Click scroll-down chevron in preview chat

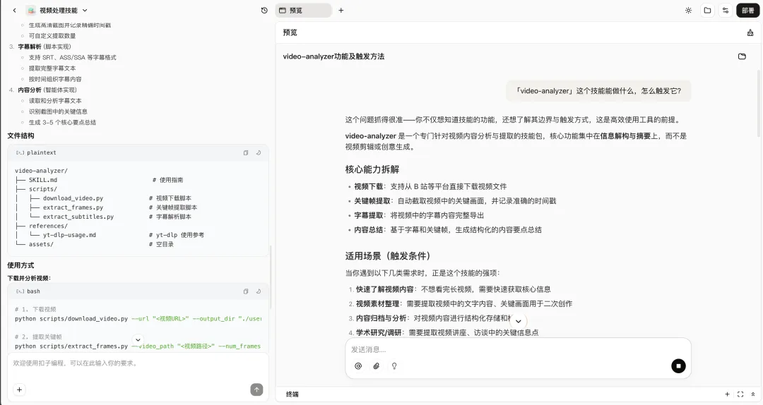click(x=518, y=321)
